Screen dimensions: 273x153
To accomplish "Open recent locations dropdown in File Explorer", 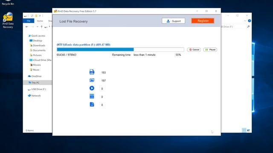I will tap(38, 27).
